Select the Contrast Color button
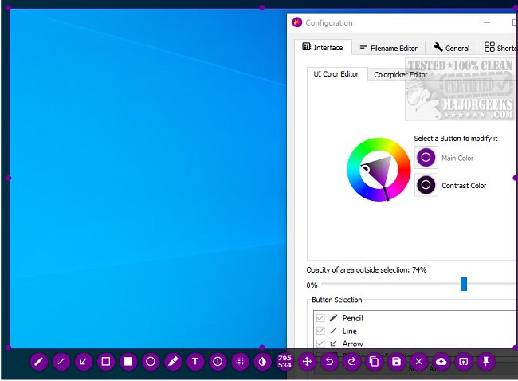Image resolution: width=518 pixels, height=381 pixels. coord(426,185)
